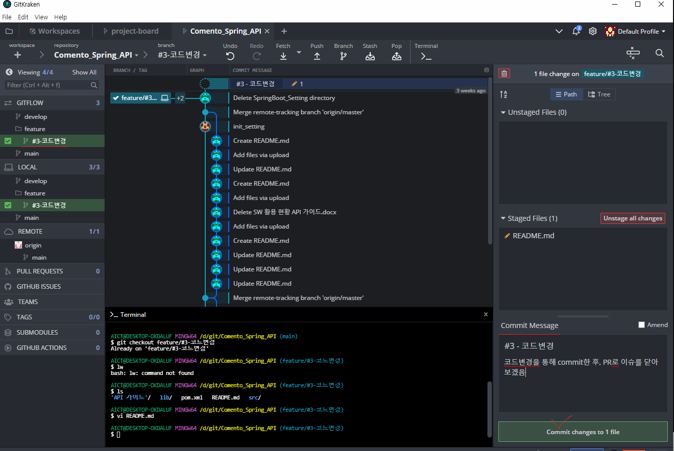Image resolution: width=674 pixels, height=451 pixels.
Task: Select main branch under origin remote
Action: [39, 258]
